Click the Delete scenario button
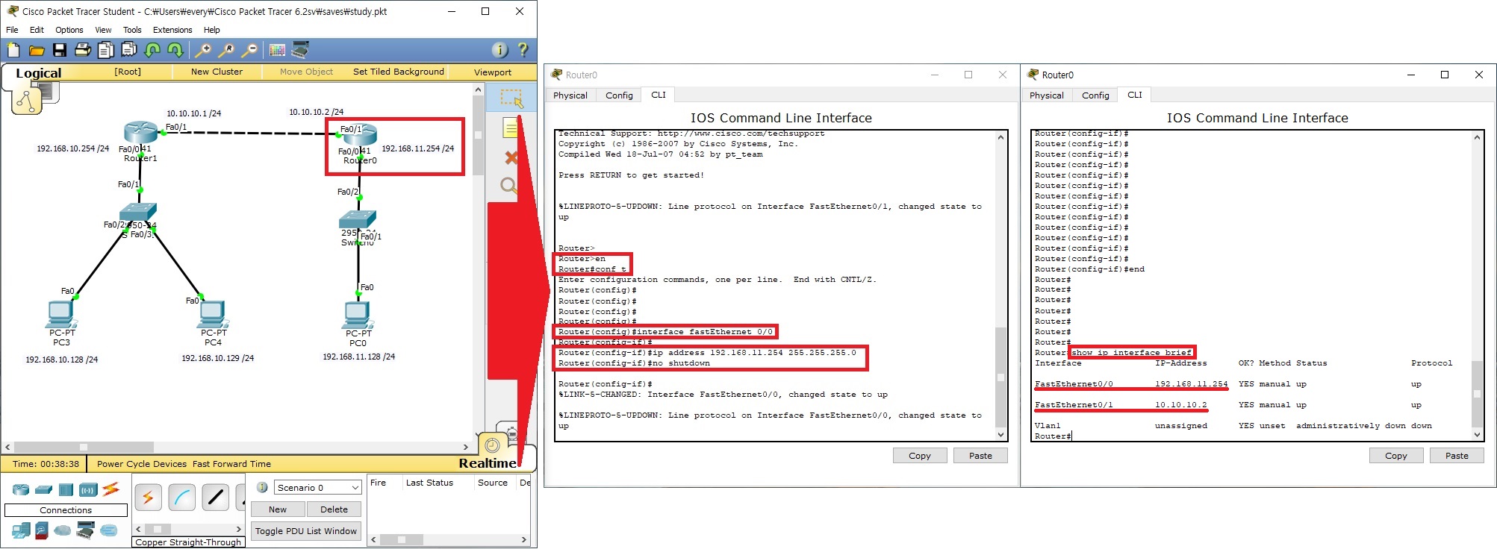 pyautogui.click(x=334, y=509)
